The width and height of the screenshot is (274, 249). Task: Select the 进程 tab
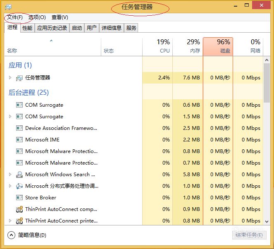click(12, 28)
